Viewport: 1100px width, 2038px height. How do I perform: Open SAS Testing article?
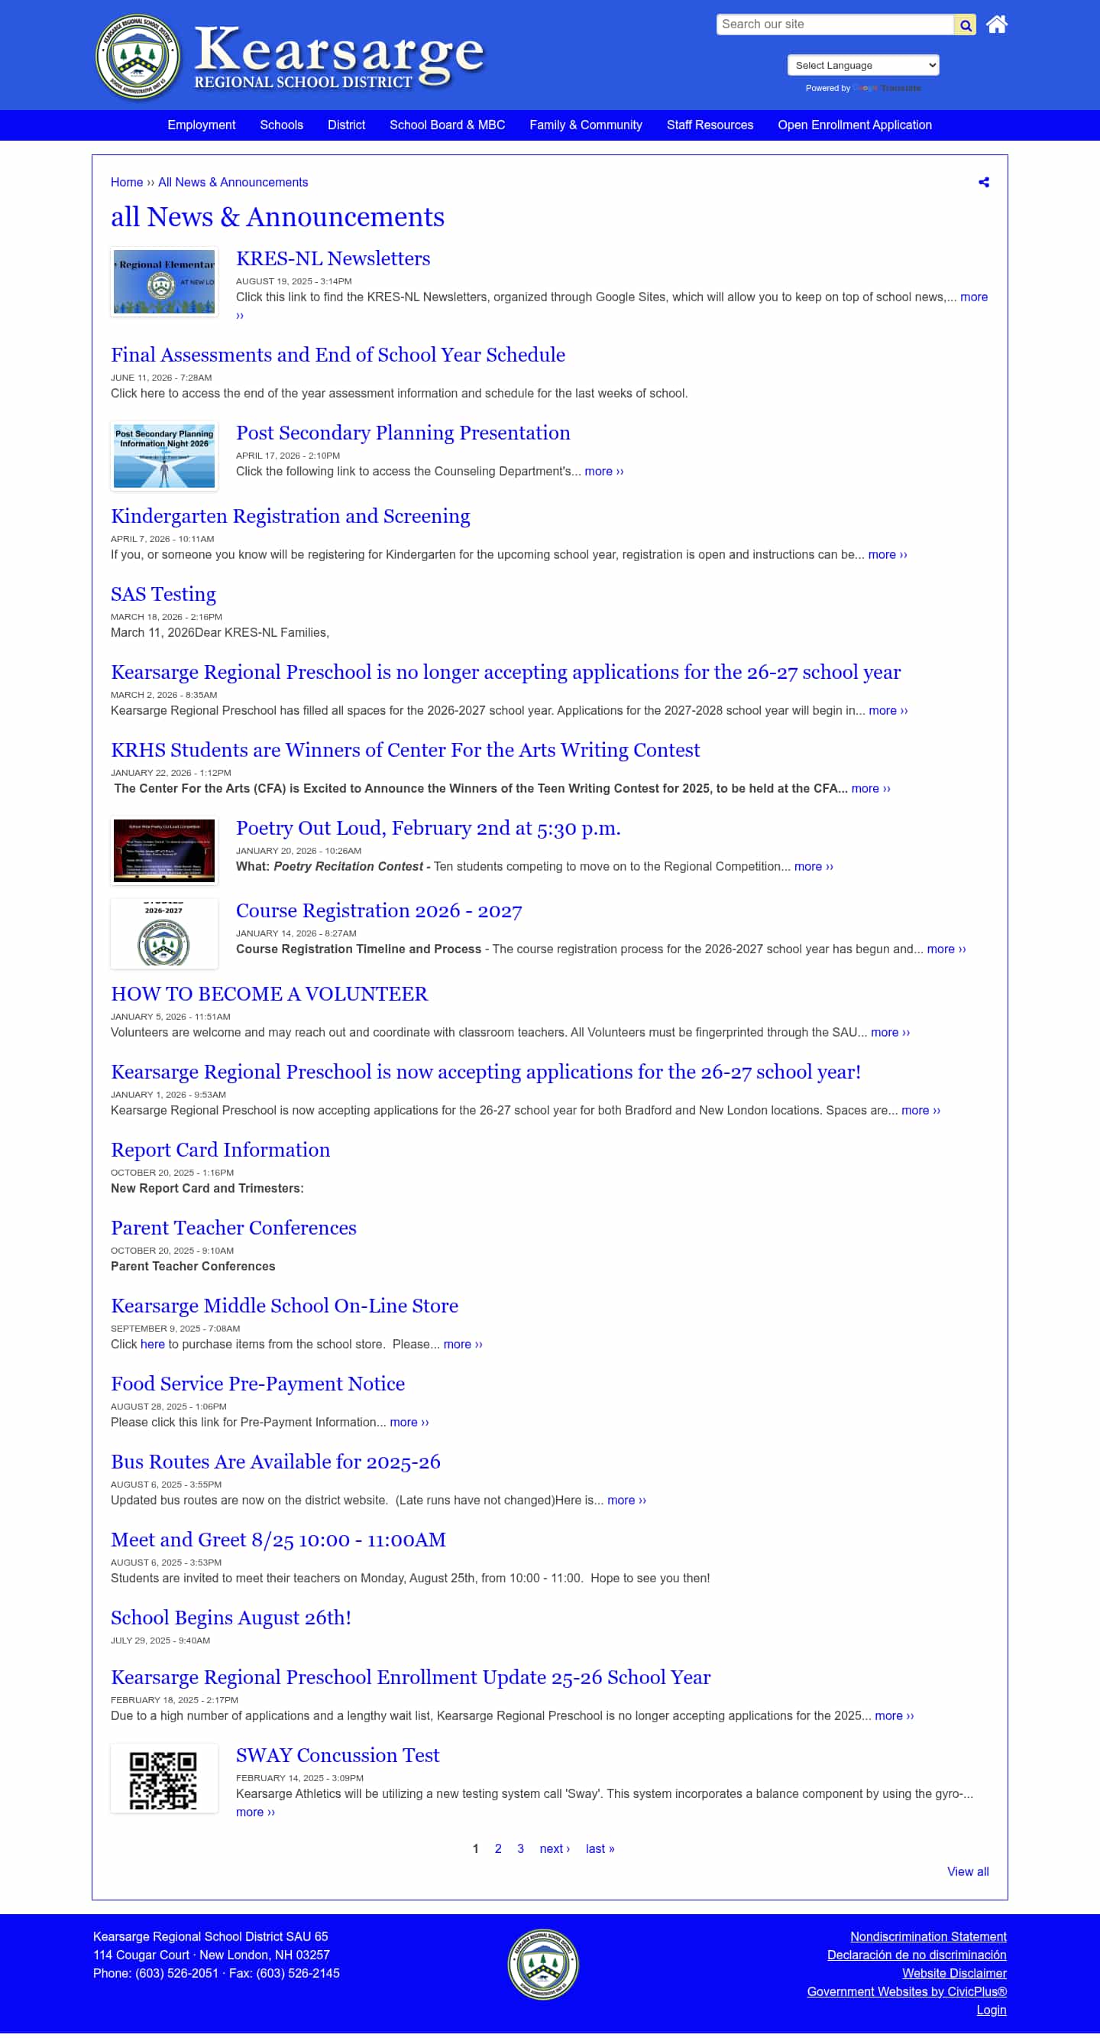click(163, 594)
